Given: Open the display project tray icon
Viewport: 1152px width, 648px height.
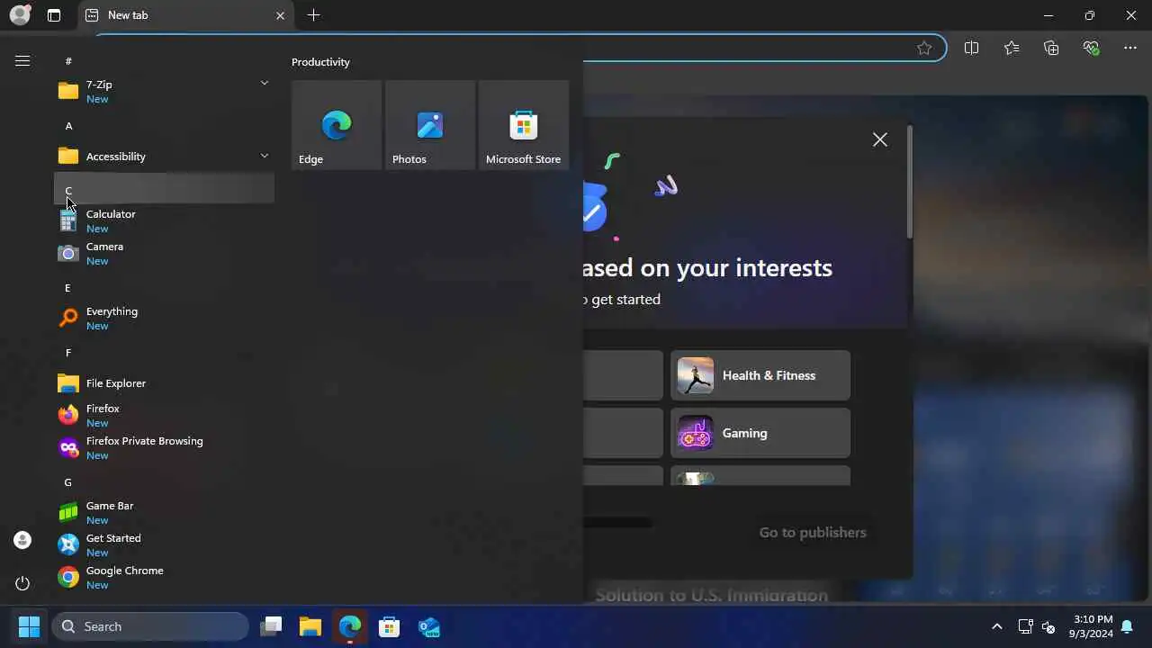Looking at the screenshot, I should (1024, 627).
